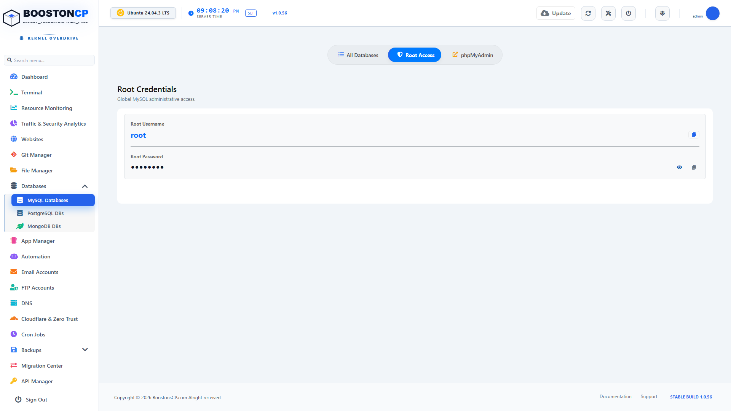Open Dashboard from the sidebar
731x411 pixels.
pos(49,77)
